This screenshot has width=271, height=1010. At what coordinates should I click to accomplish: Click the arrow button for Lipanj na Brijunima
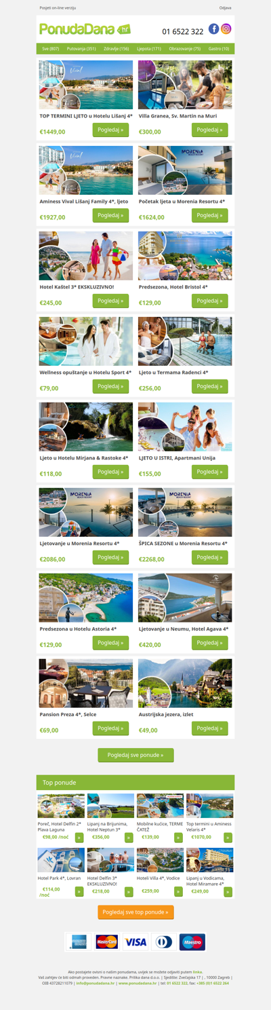pyautogui.click(x=129, y=837)
